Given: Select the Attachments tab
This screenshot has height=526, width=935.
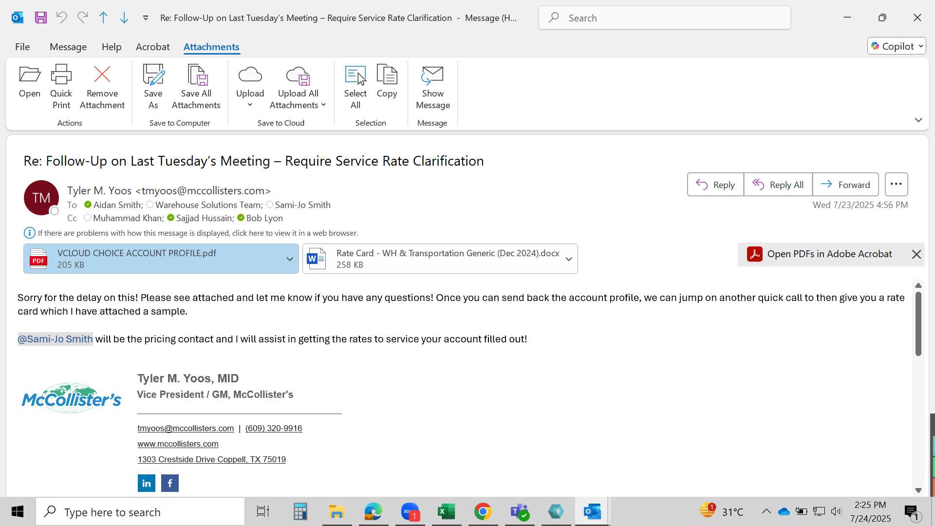Looking at the screenshot, I should coord(211,47).
